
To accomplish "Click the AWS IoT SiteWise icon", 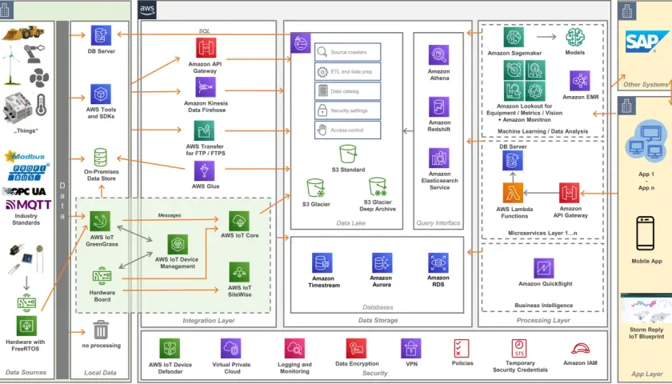I will (239, 273).
